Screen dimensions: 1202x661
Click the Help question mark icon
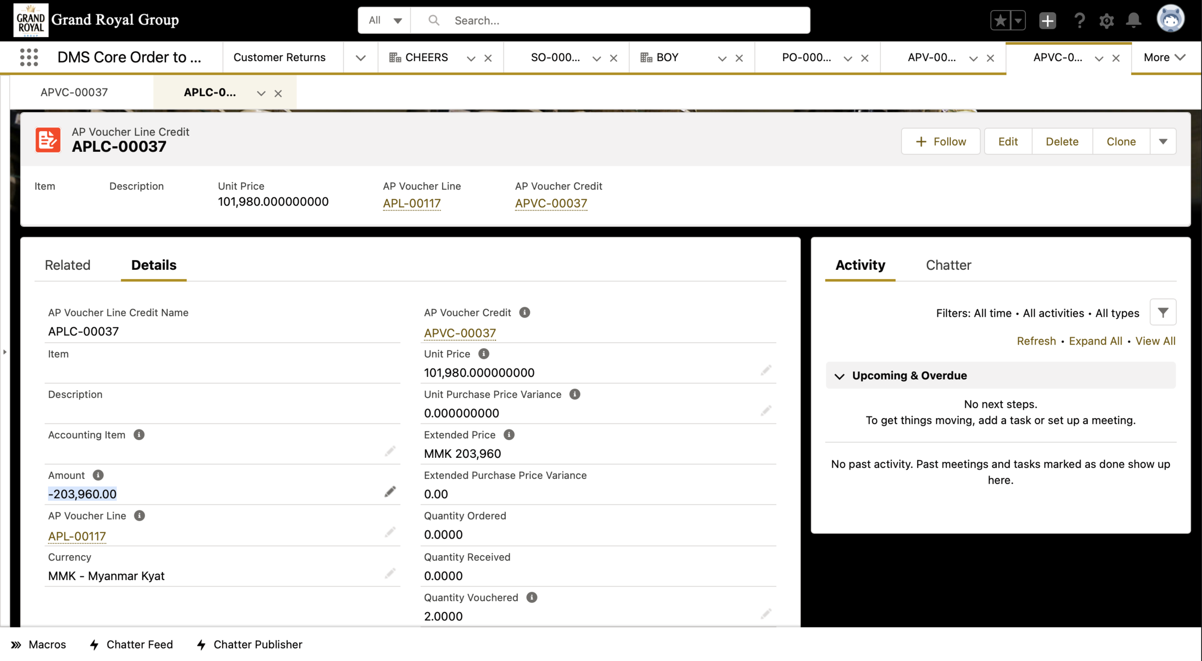[1079, 21]
